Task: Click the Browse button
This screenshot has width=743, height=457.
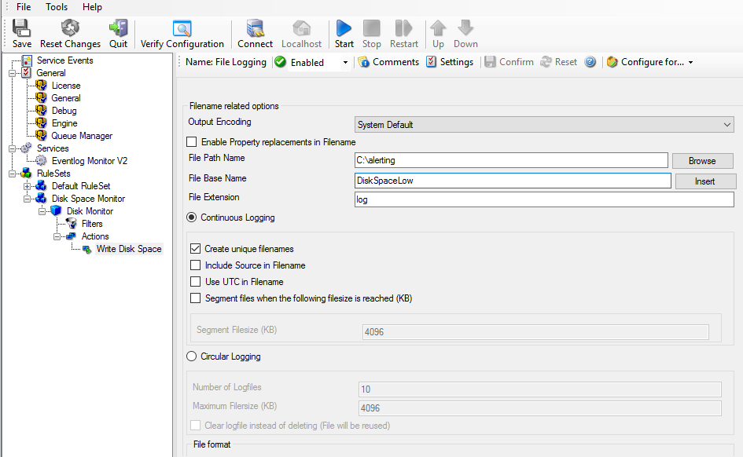Action: coord(702,161)
